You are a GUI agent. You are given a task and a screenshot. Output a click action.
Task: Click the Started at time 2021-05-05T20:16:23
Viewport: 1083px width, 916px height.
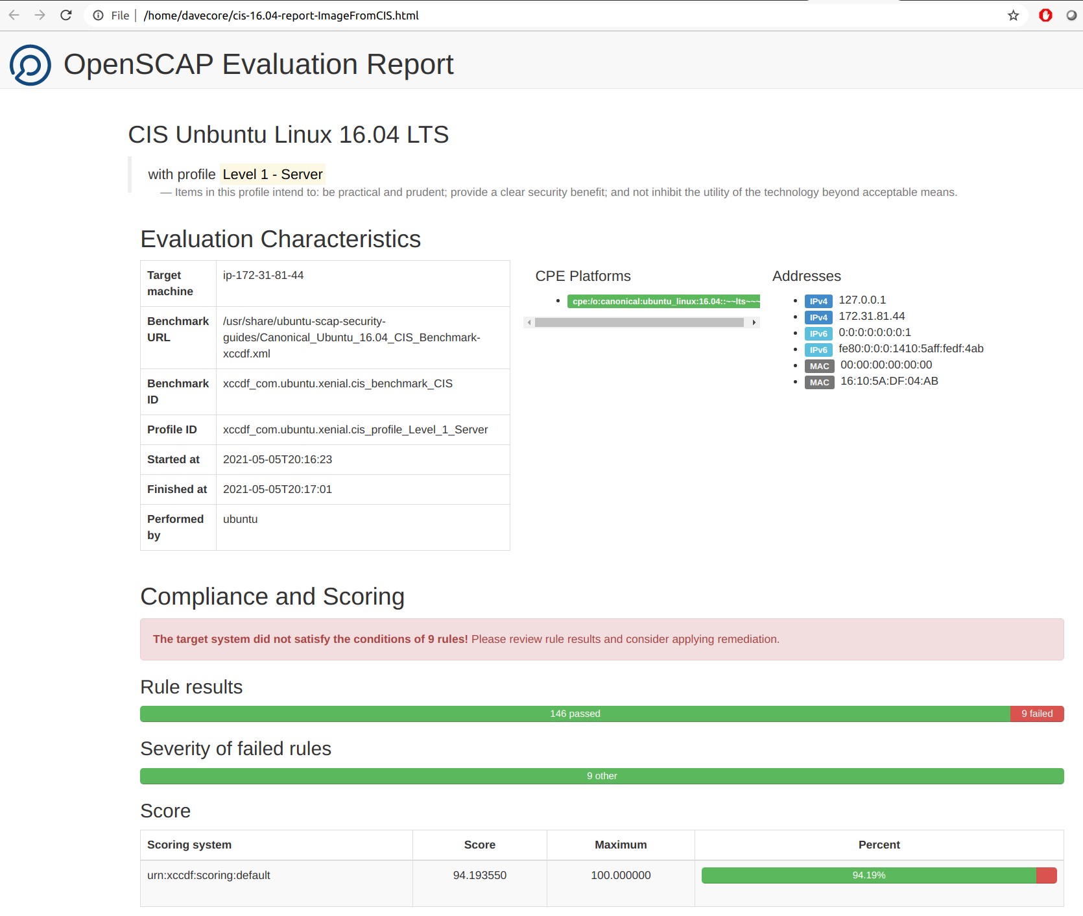(x=278, y=459)
